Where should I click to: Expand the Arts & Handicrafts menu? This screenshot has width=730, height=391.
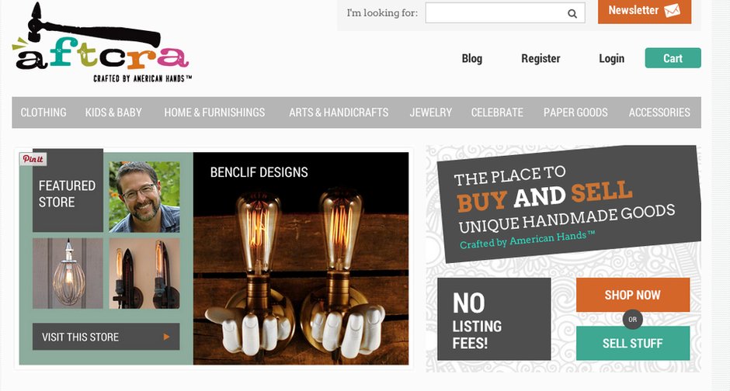point(339,112)
